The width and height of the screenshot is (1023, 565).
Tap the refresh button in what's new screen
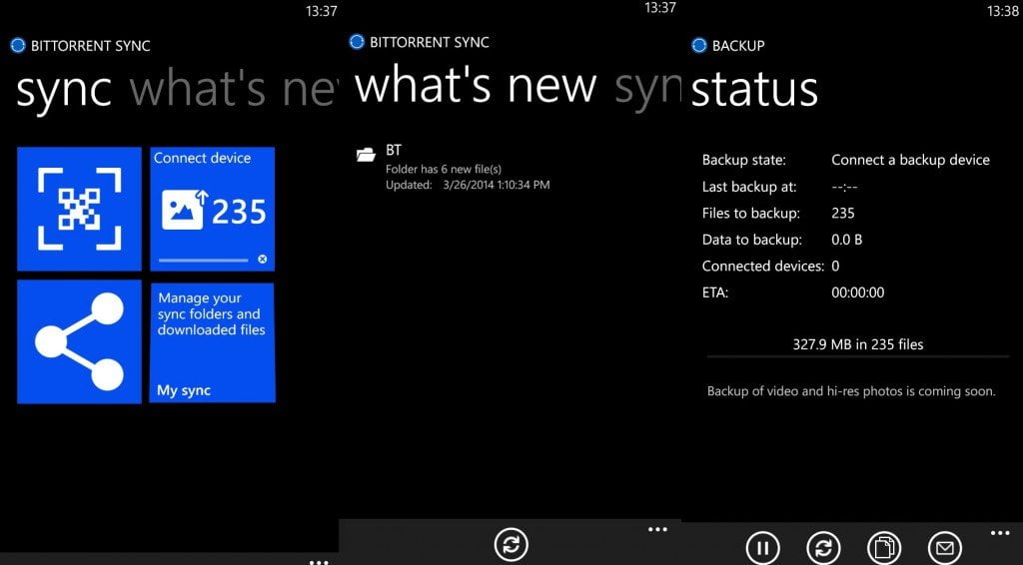(x=511, y=544)
